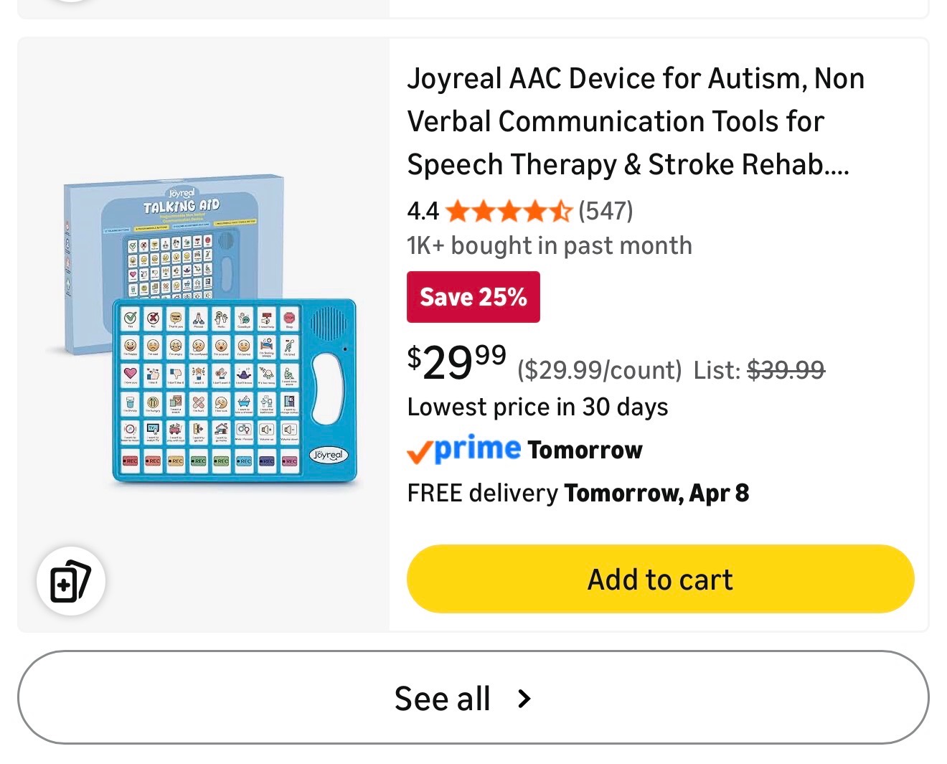
Task: Click the Lowest price in 30 days label
Action: pos(537,407)
